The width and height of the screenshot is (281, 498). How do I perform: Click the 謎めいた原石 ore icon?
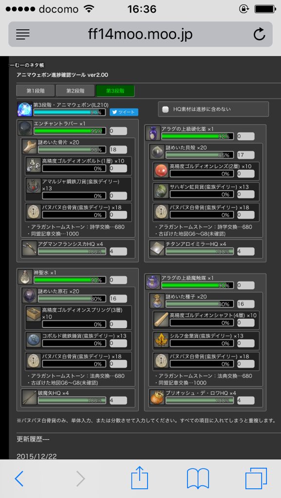point(30,295)
